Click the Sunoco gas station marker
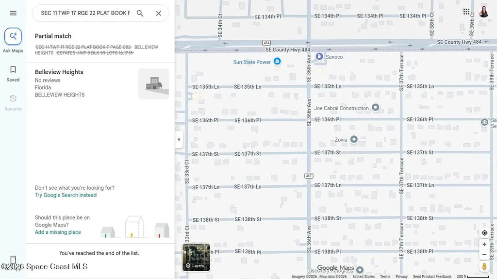The height and width of the screenshot is (279, 497). [x=319, y=56]
